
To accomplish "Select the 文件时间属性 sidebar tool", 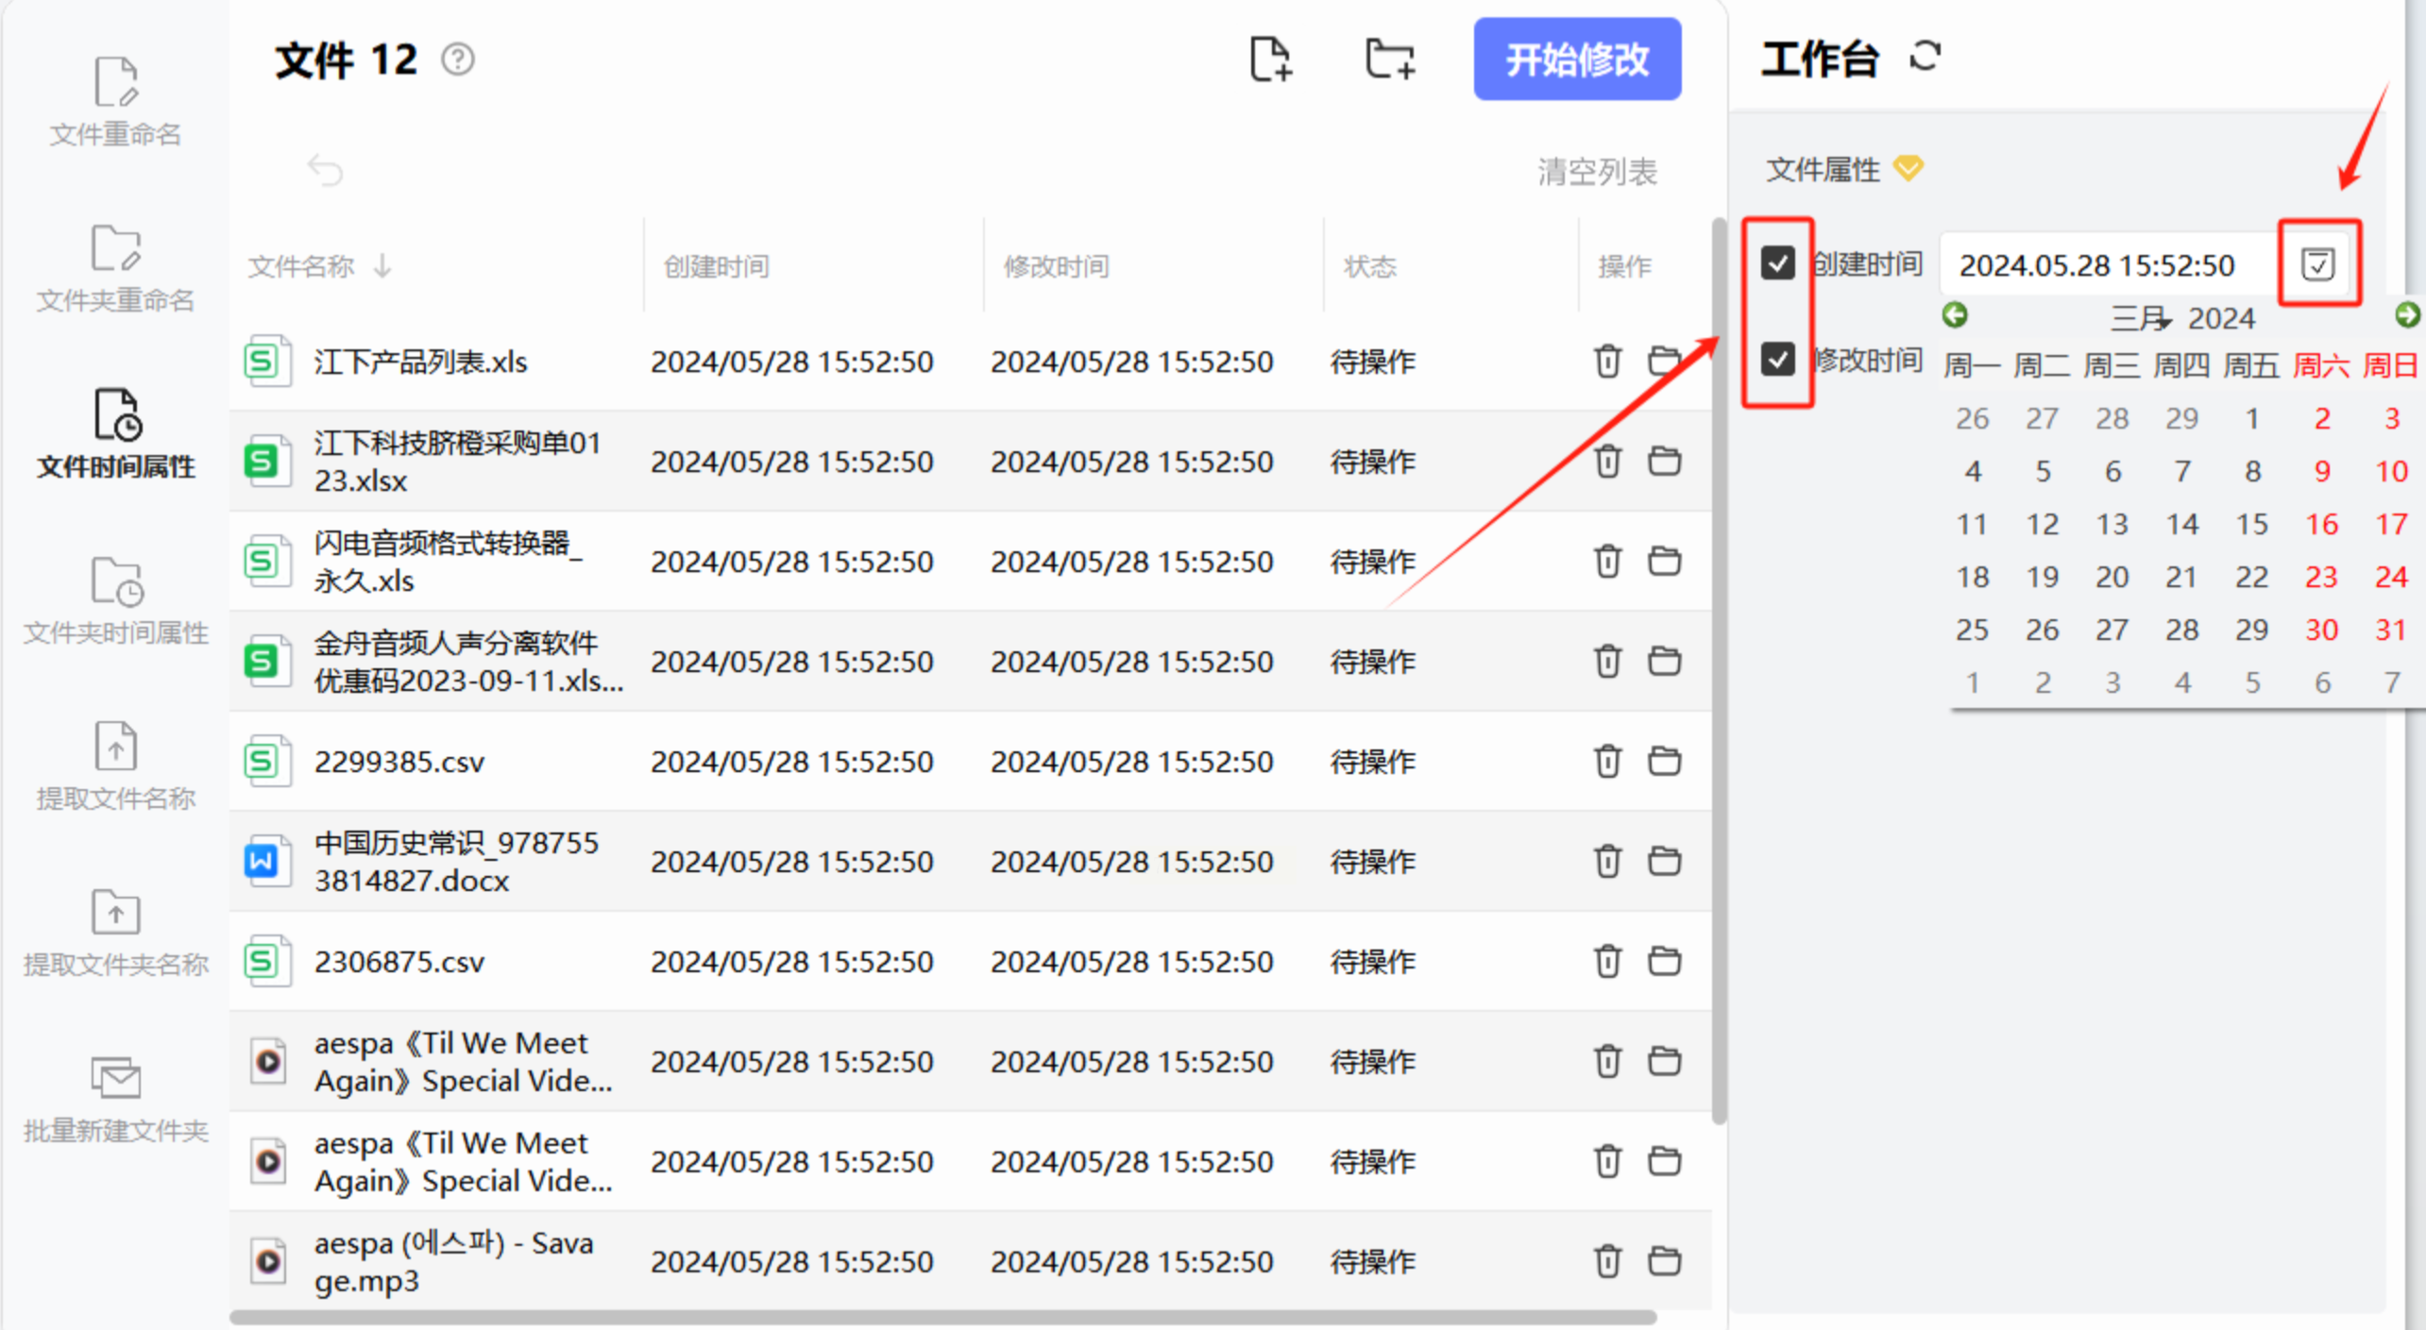I will (x=116, y=434).
